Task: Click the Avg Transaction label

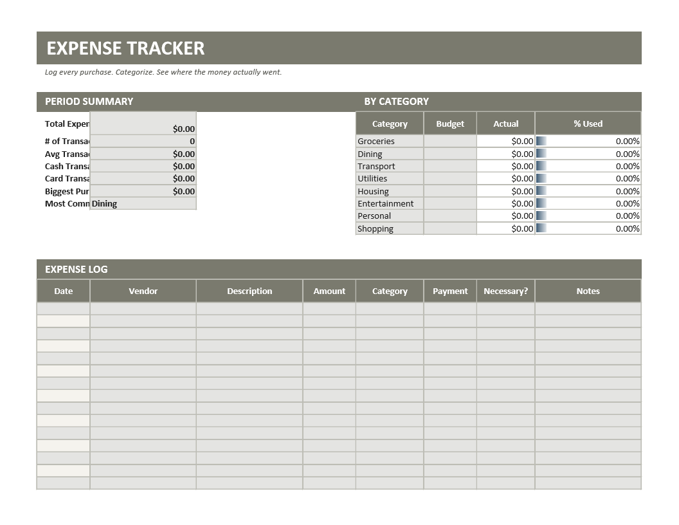Action: [67, 154]
